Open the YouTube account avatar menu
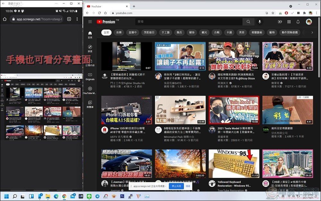This screenshot has height=201, width=321. click(309, 22)
